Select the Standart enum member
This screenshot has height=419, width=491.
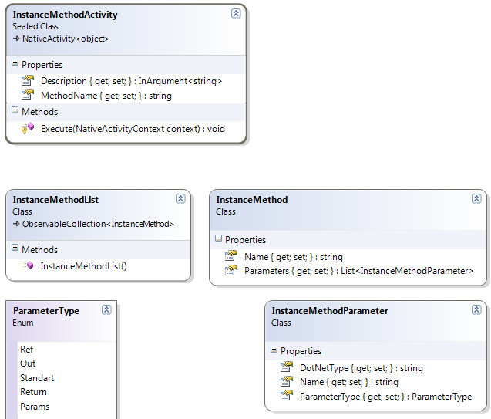pos(37,378)
